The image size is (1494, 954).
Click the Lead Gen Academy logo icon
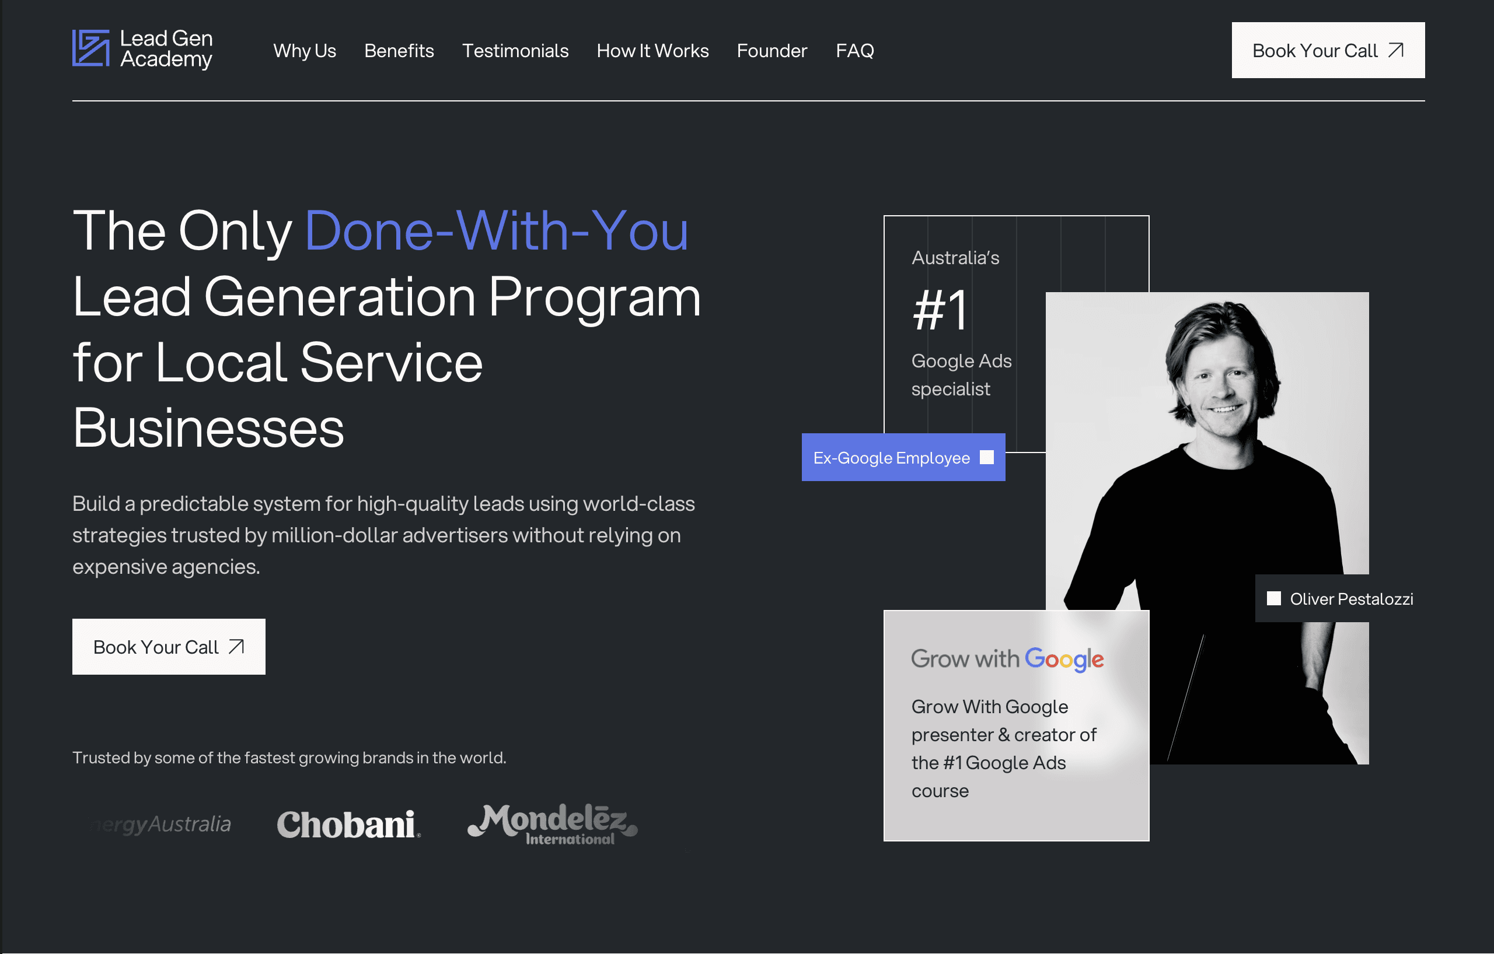click(x=90, y=48)
